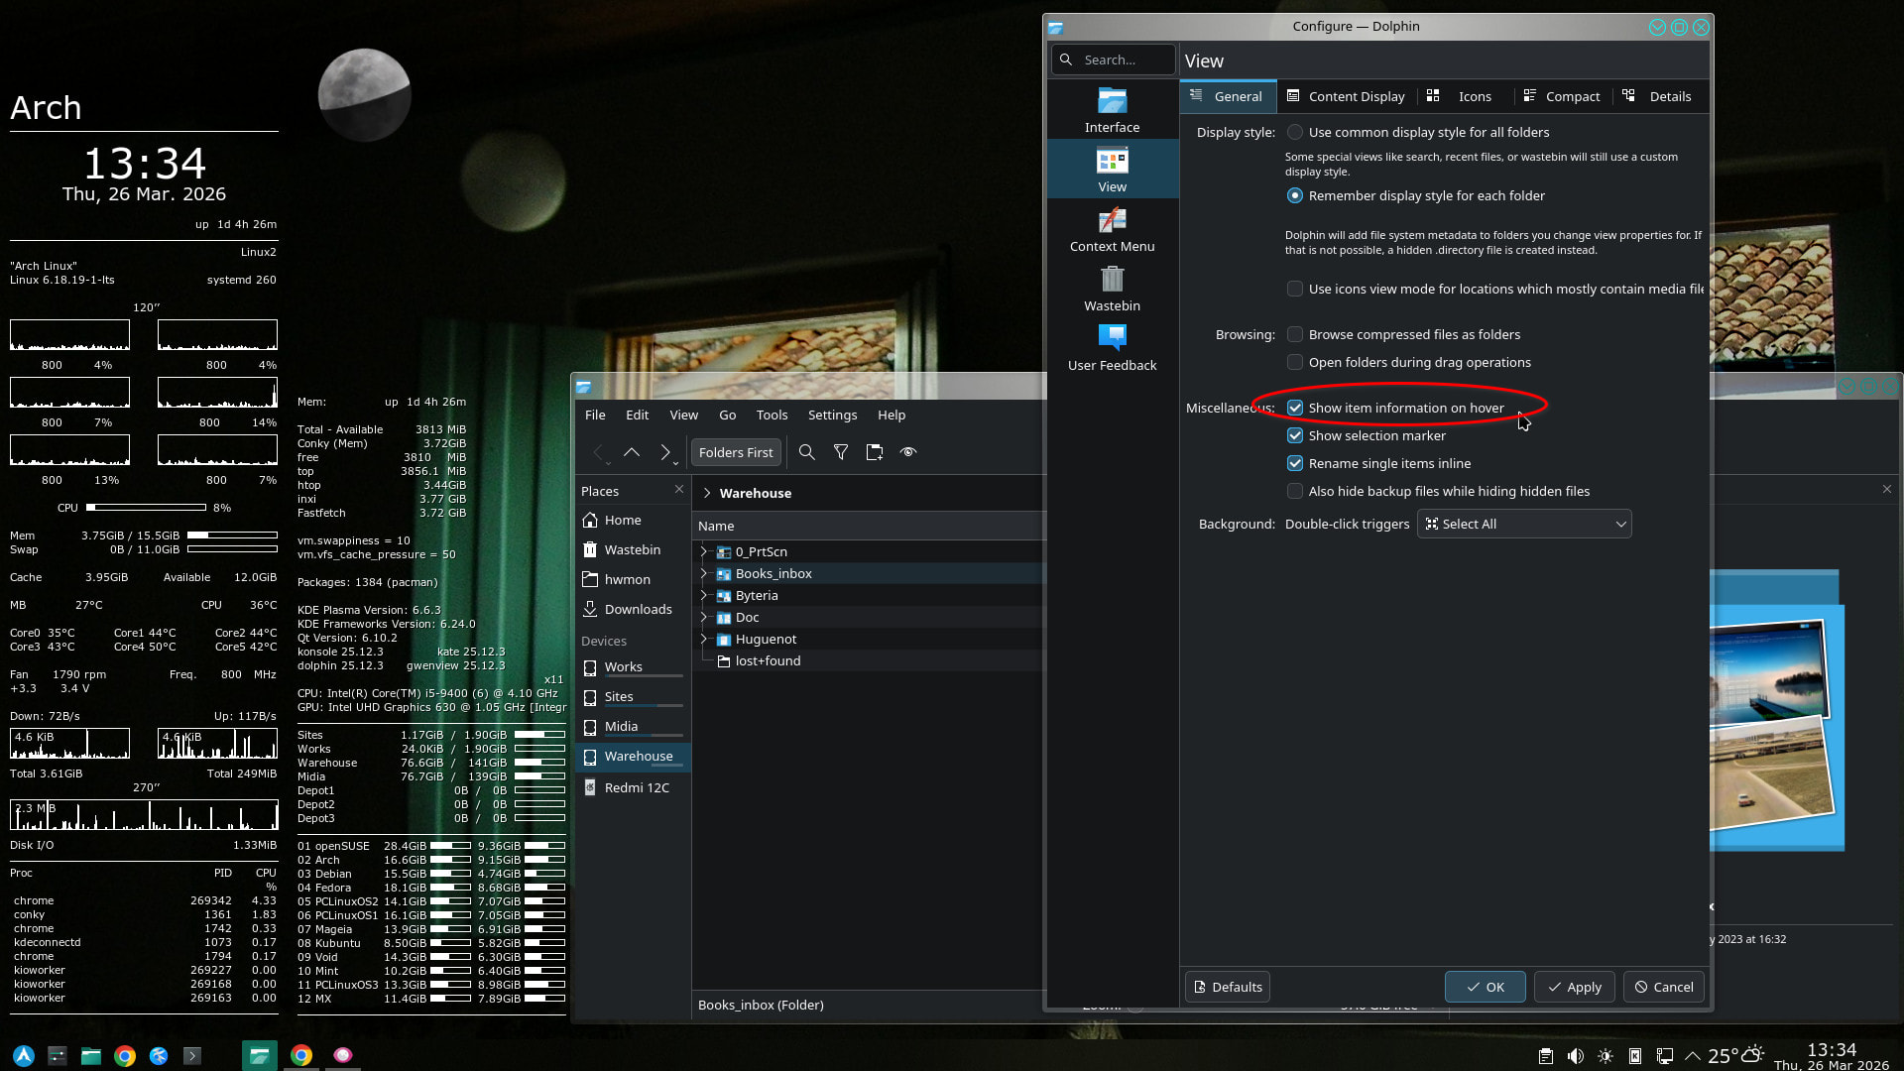The width and height of the screenshot is (1904, 1071).
Task: Select Use common display style for all folders
Action: click(1295, 132)
